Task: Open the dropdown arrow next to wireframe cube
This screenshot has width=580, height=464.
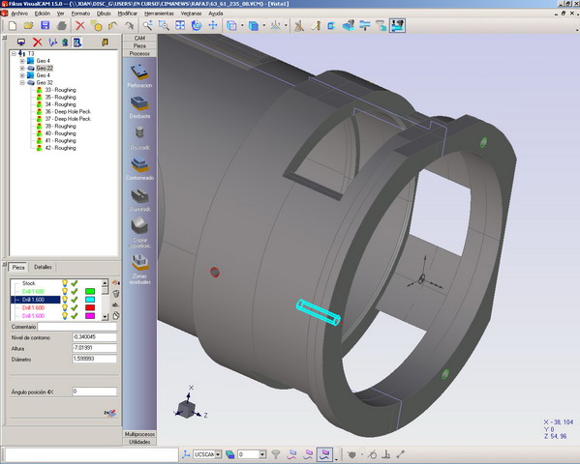Action: point(242,25)
